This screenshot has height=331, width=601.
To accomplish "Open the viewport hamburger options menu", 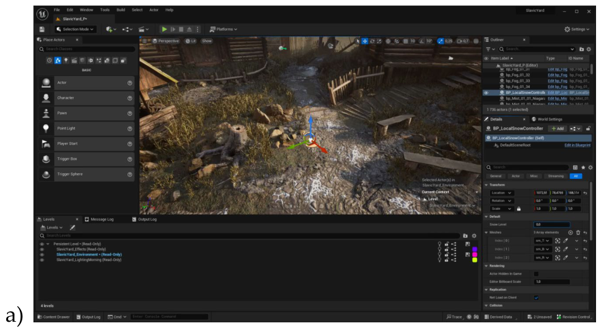I will pyautogui.click(x=144, y=41).
